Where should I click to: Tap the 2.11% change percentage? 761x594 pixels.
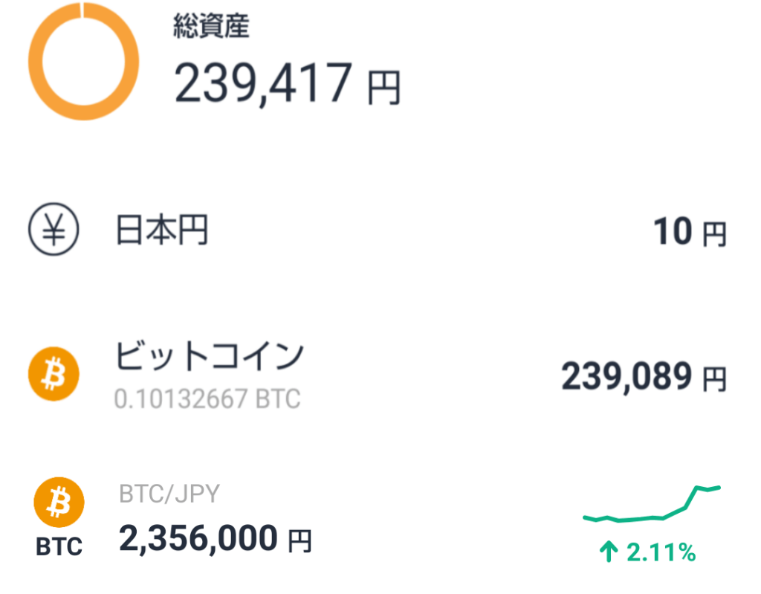tap(661, 552)
